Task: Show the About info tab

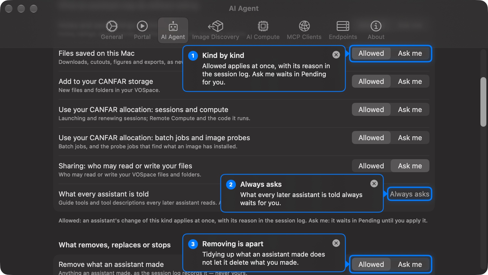Action: (x=376, y=30)
